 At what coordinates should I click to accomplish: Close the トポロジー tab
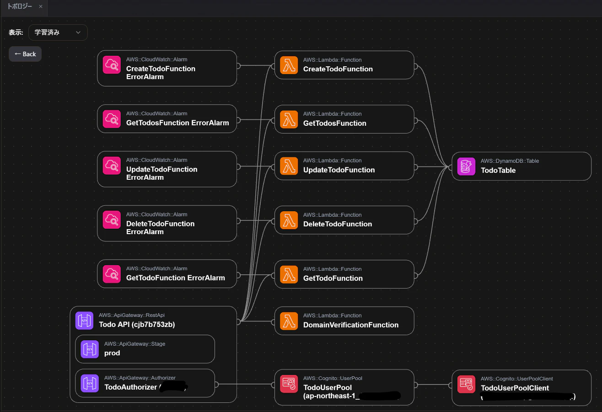tap(41, 7)
